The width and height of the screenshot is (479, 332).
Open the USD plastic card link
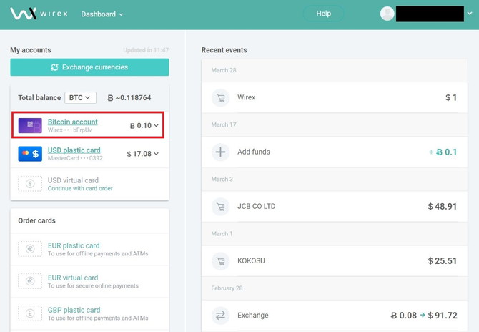74,150
